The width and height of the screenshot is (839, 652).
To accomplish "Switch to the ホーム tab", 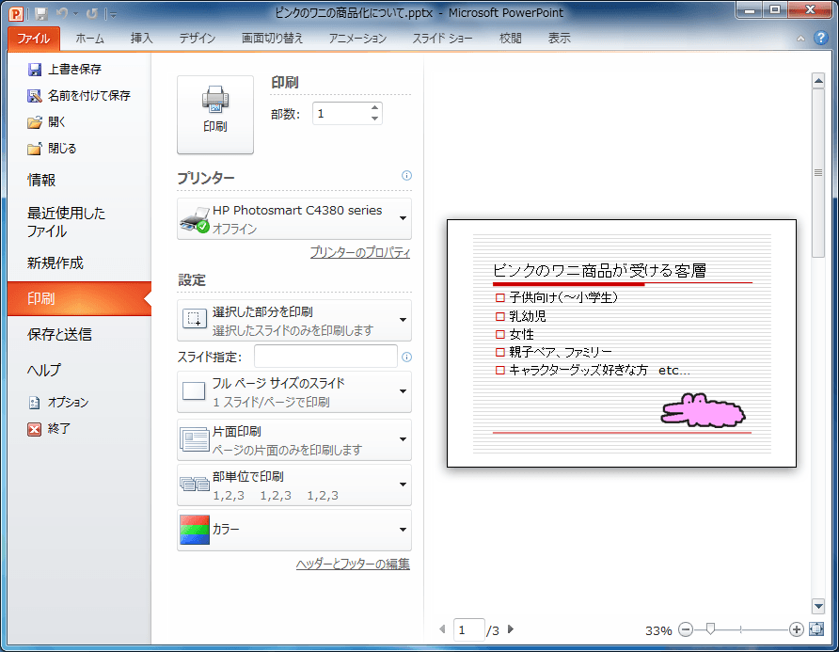I will coord(90,39).
